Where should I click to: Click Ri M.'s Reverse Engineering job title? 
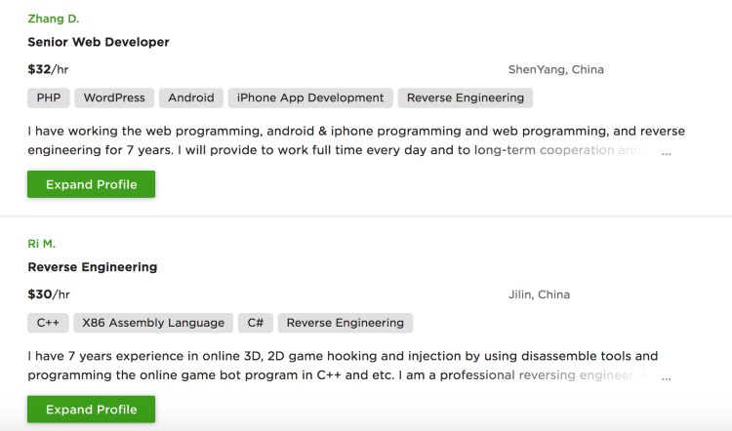click(93, 267)
